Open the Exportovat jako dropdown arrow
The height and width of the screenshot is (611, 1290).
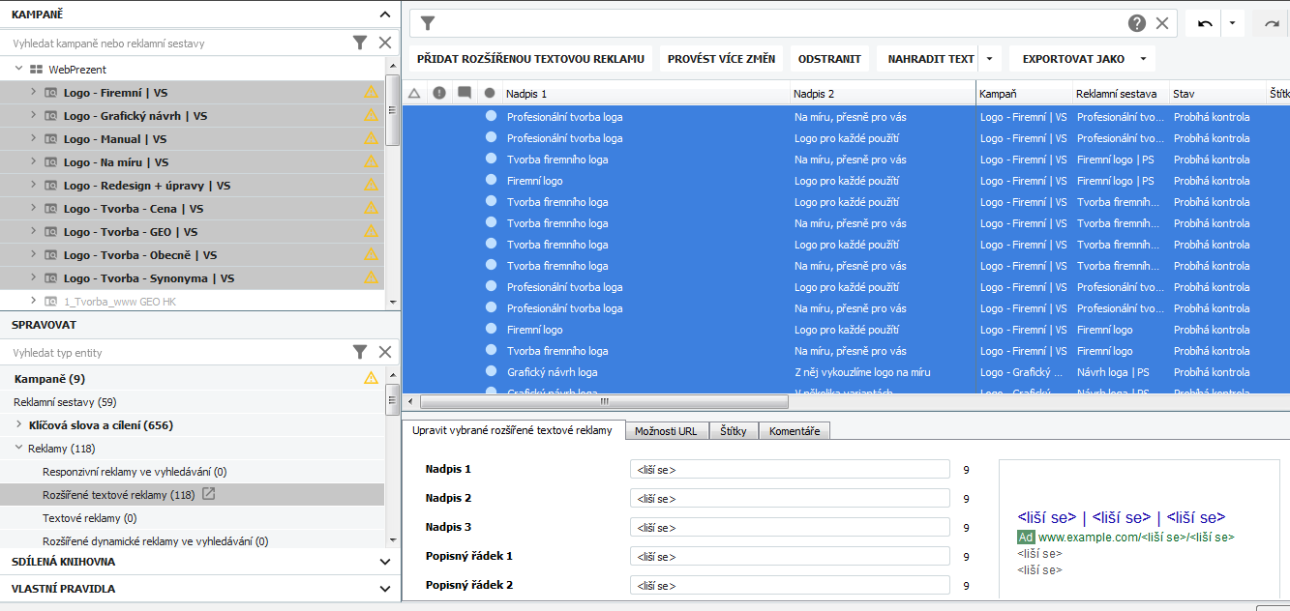click(1143, 59)
